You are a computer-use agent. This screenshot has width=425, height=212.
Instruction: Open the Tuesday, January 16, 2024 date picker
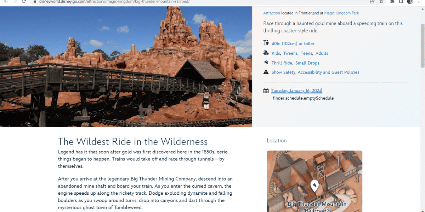pyautogui.click(x=296, y=91)
